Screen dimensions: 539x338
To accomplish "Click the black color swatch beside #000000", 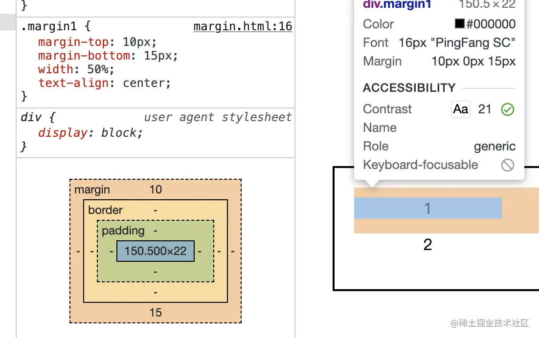I will [459, 24].
